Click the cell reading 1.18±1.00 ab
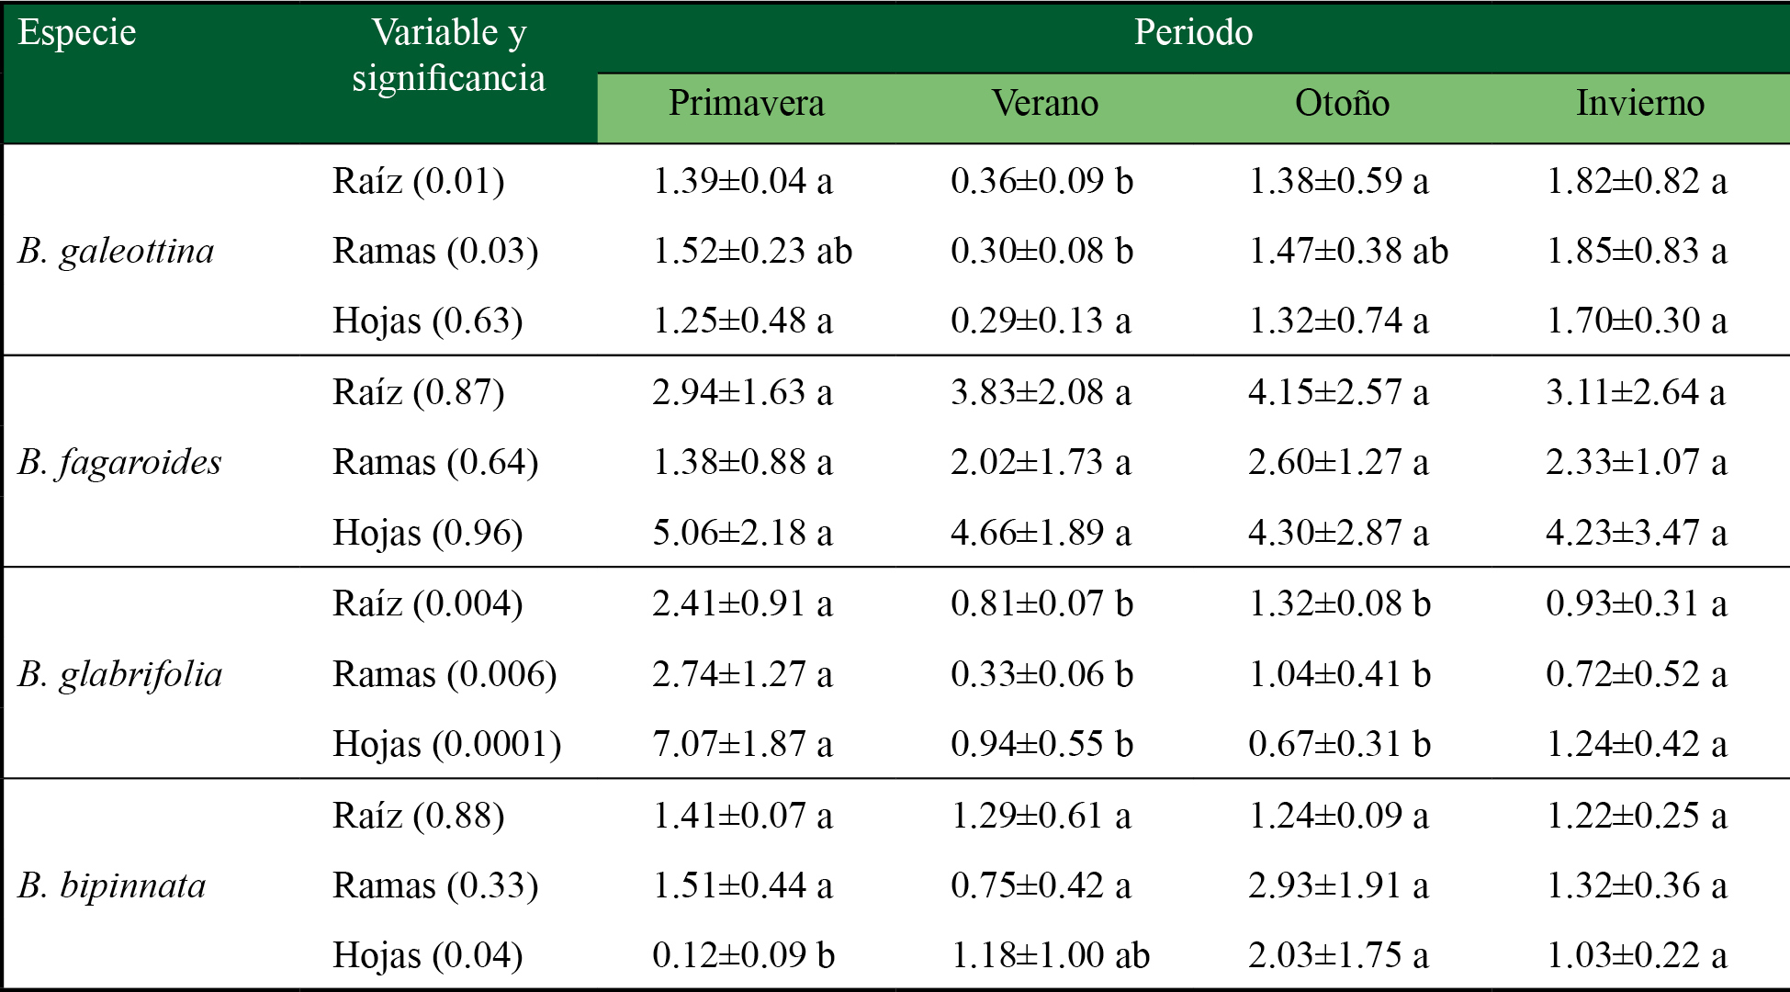The width and height of the screenshot is (1790, 992). [x=1050, y=955]
